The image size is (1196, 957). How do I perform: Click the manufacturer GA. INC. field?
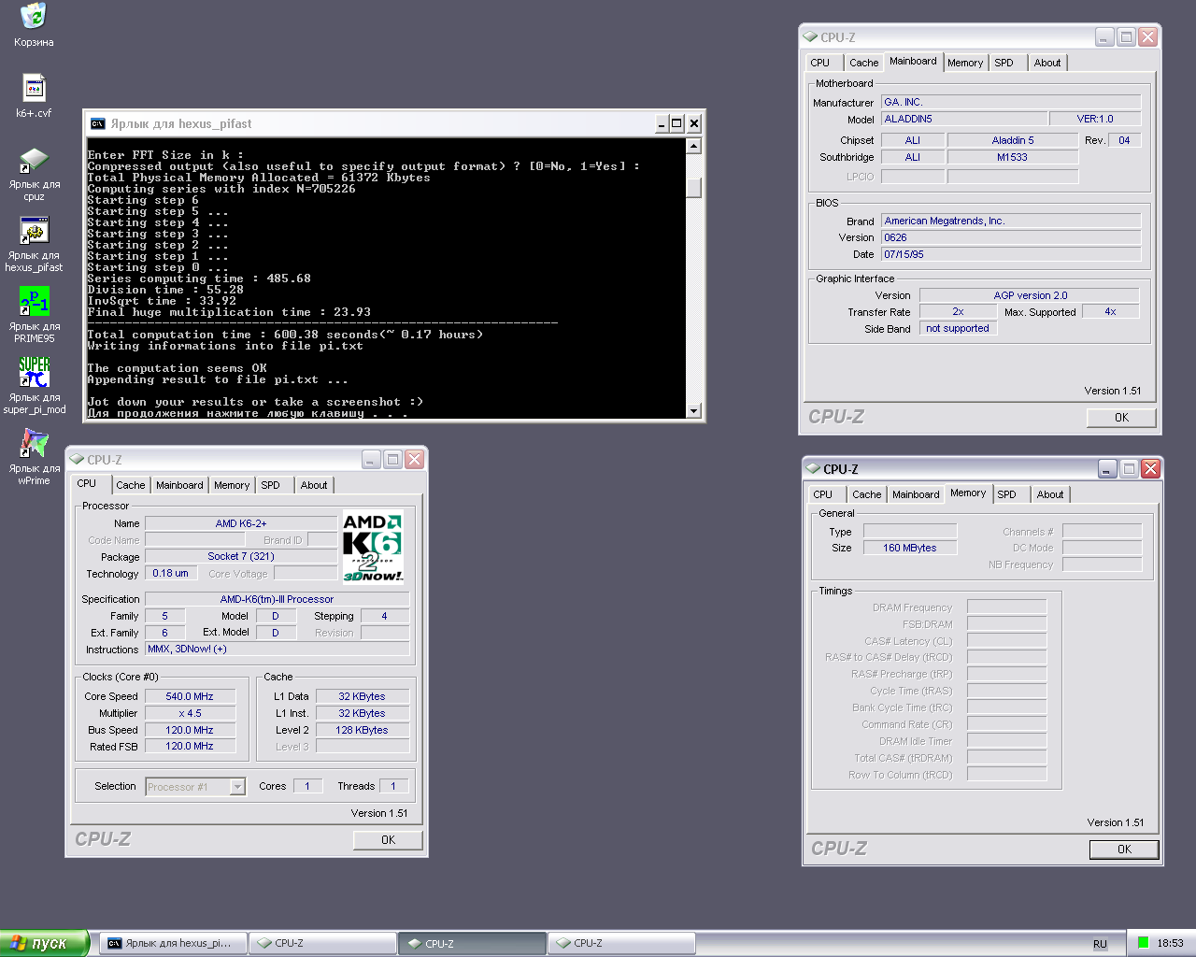[x=1011, y=102]
